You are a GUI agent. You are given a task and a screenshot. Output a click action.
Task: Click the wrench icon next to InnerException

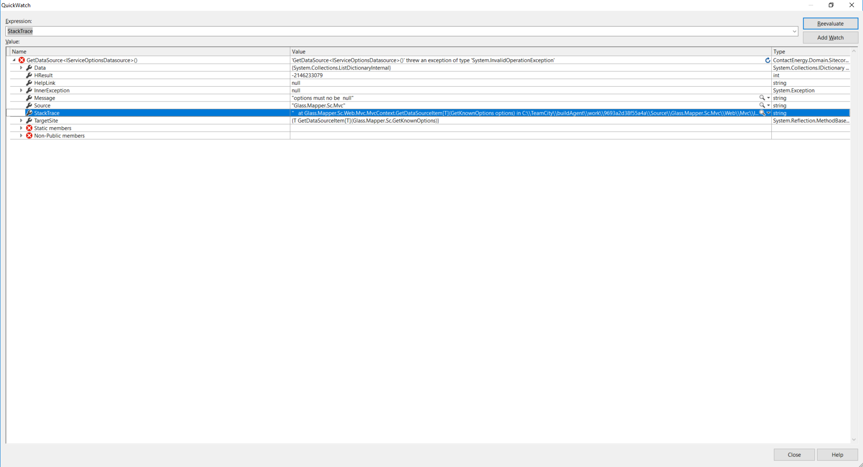tap(29, 90)
